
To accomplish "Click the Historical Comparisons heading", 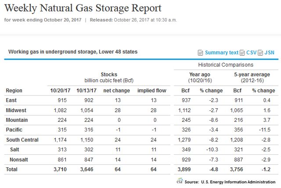I will (226, 65).
